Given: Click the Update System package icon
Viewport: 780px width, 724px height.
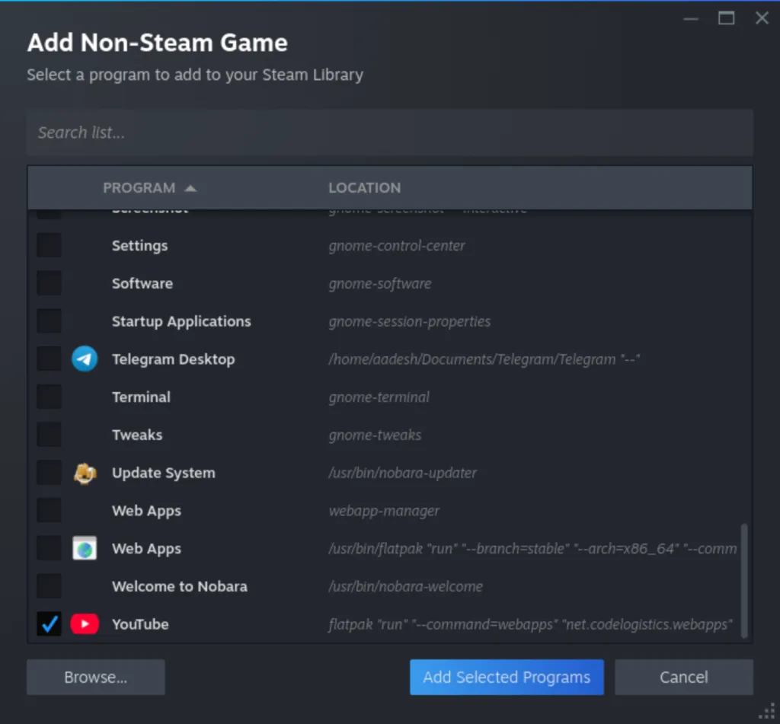Looking at the screenshot, I should [85, 473].
